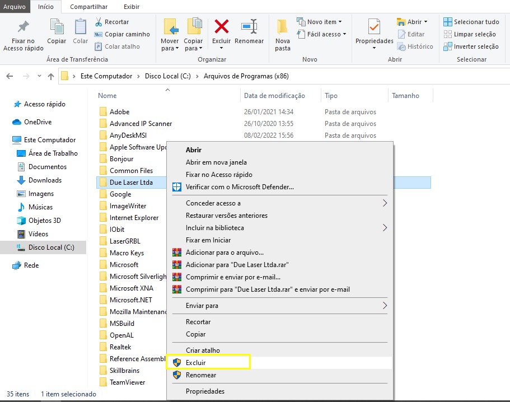This screenshot has width=510, height=402.
Task: Click Histórico in the ribbon
Action: tap(415, 46)
